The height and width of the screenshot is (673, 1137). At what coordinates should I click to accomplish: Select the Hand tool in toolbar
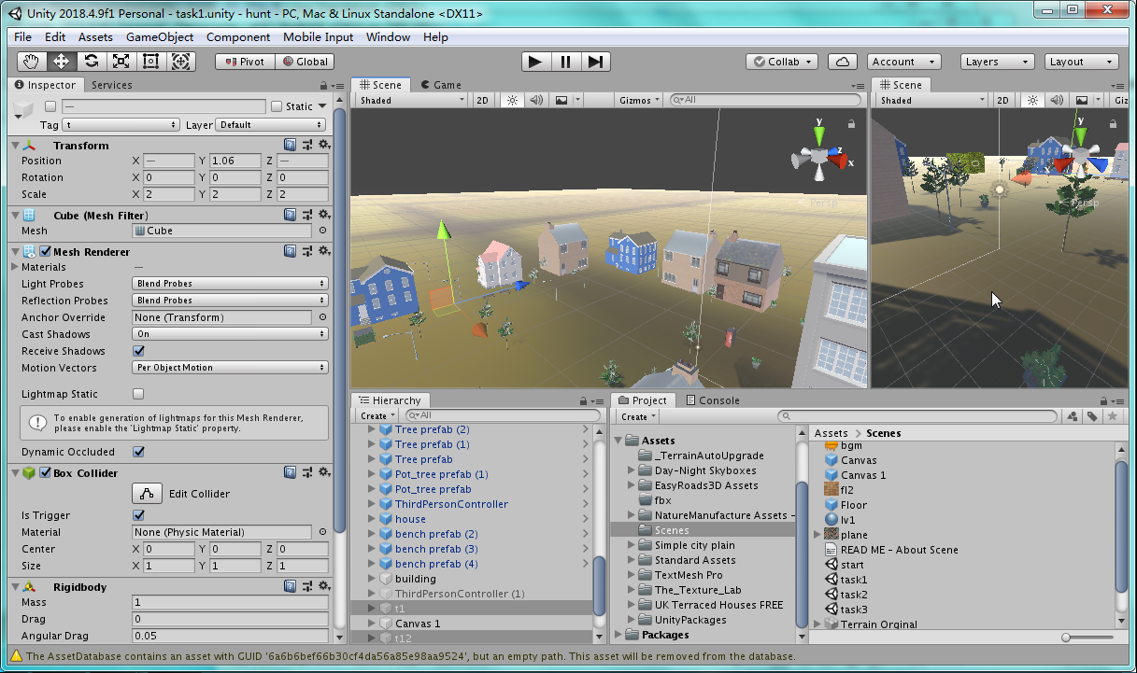(x=32, y=62)
